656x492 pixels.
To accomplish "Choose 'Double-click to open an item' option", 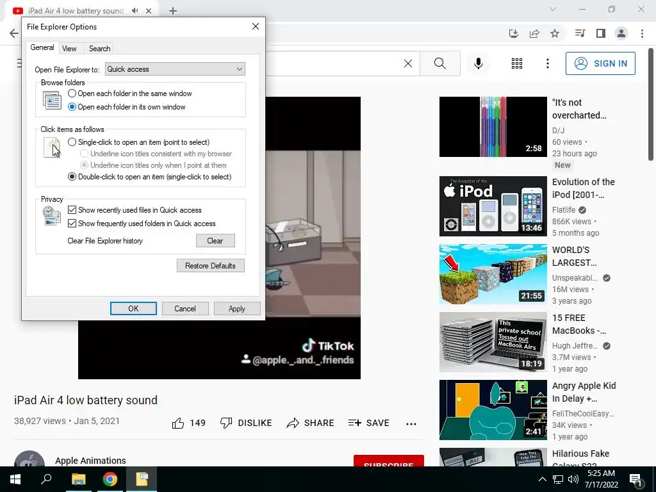I will pos(150,177).
